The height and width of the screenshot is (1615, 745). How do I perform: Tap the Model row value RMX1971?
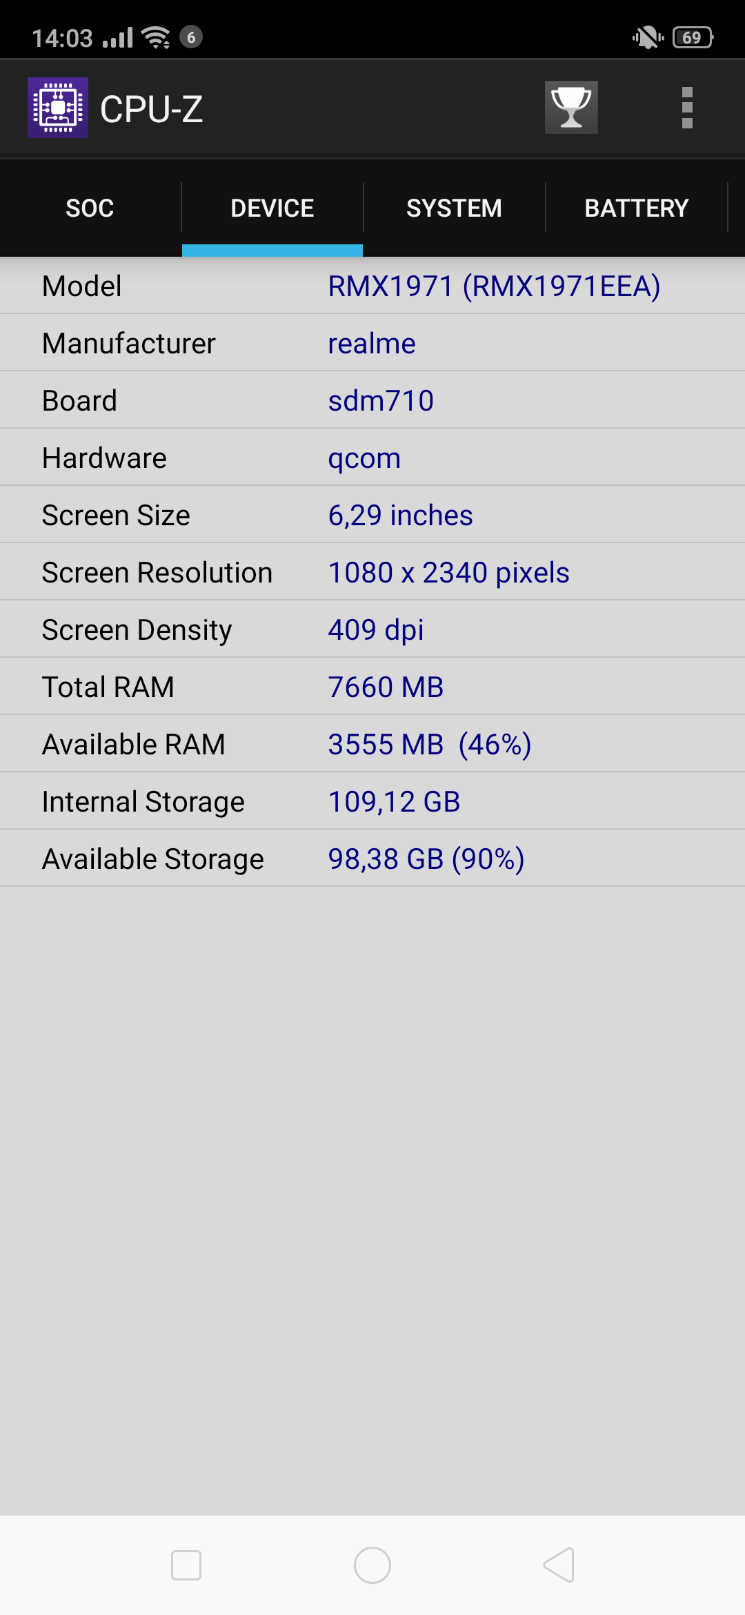click(x=494, y=286)
